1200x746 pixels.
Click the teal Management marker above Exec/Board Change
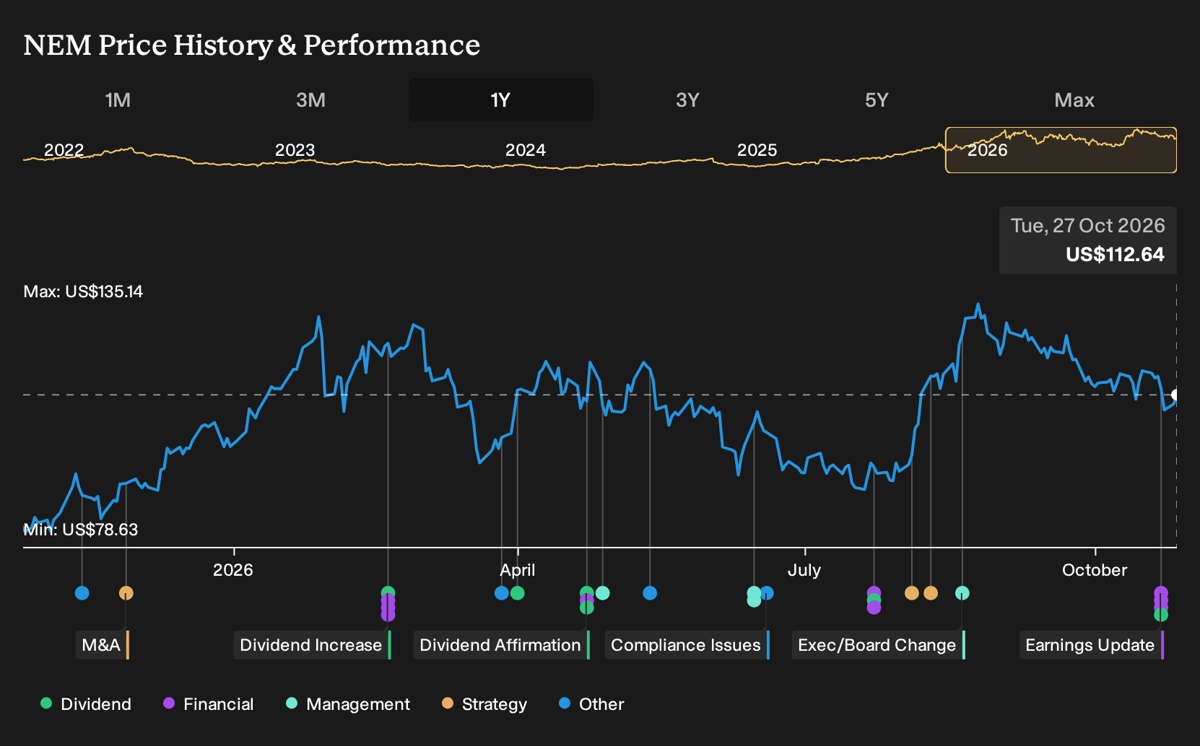962,593
